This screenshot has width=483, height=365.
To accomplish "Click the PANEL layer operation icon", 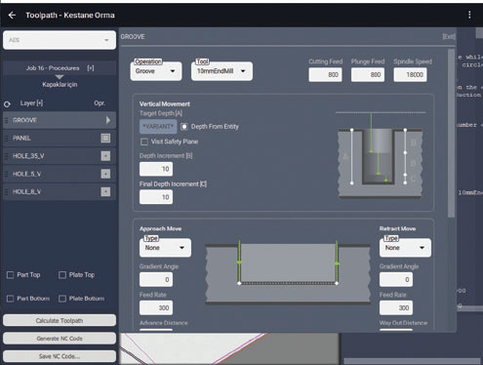I will pyautogui.click(x=105, y=138).
